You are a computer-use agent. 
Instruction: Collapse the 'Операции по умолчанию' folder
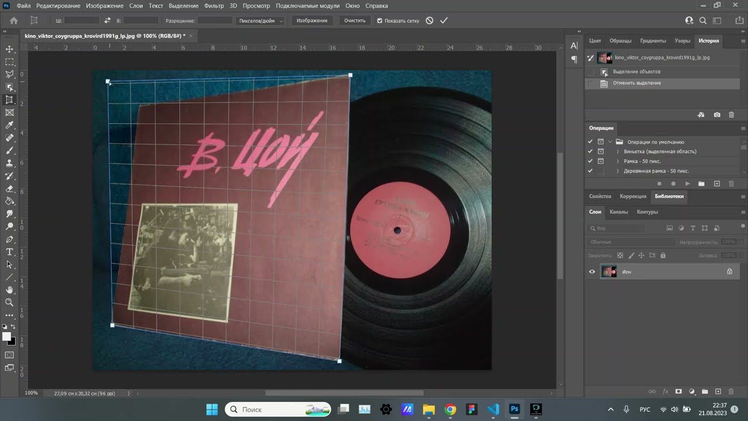coord(610,142)
